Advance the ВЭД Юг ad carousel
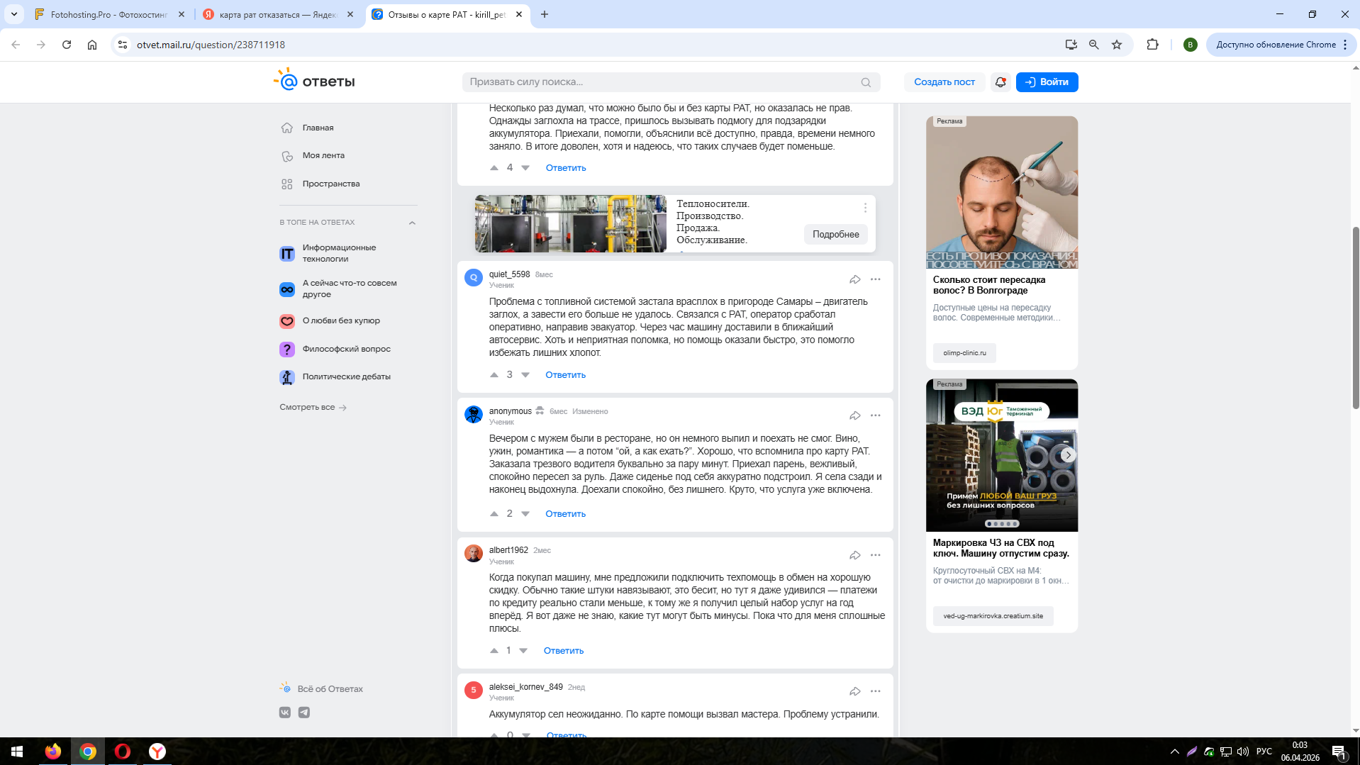 pyautogui.click(x=1068, y=455)
